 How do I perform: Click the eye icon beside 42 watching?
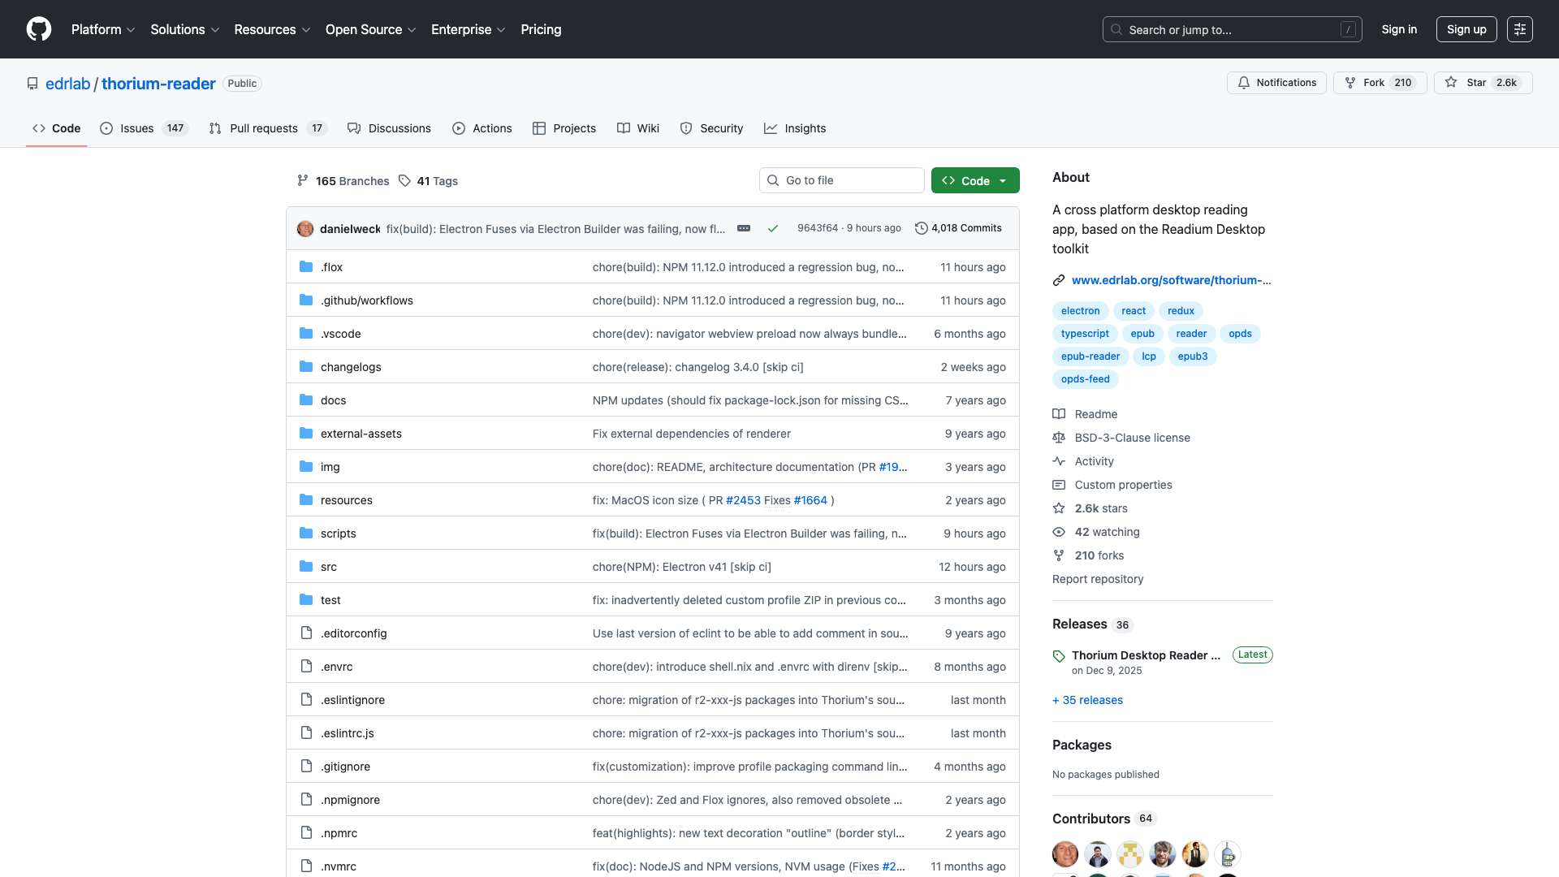point(1059,532)
